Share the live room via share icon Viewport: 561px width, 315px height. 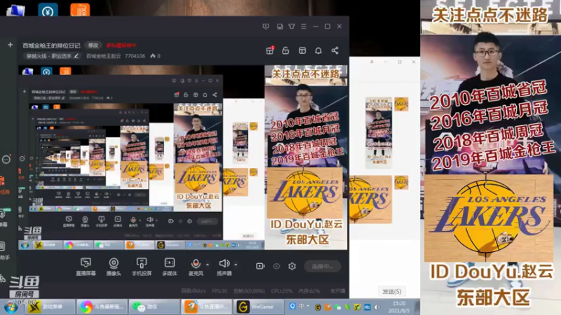[x=335, y=50]
